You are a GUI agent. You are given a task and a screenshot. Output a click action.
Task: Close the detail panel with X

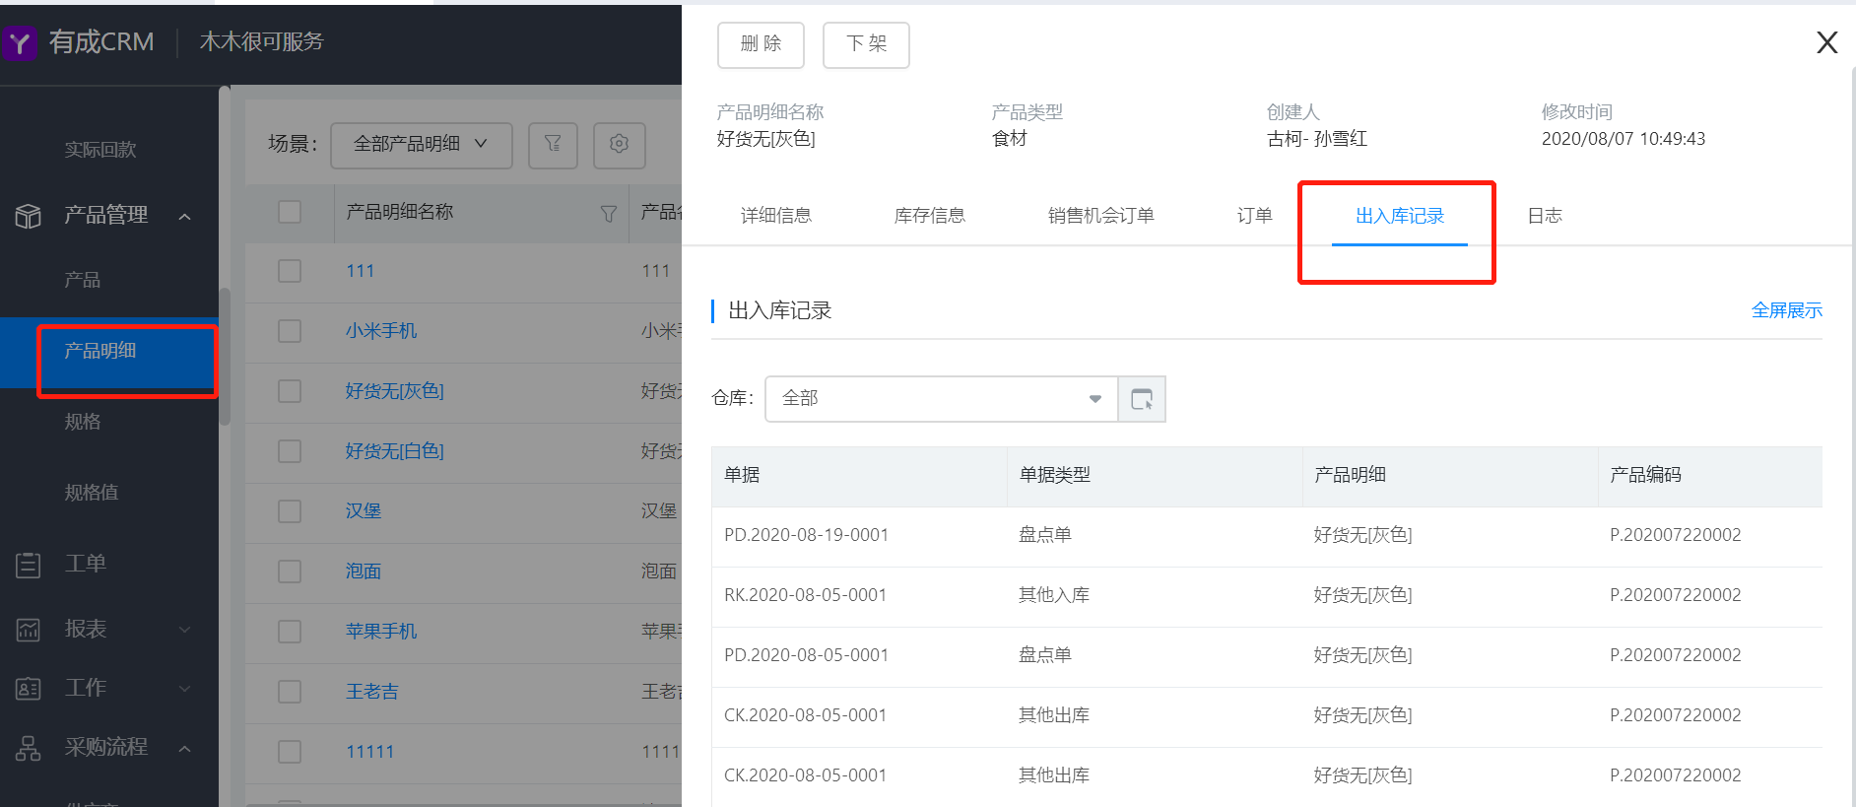[1826, 42]
